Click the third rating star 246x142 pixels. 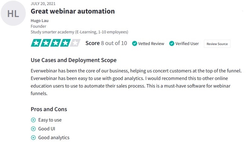tap(56, 43)
